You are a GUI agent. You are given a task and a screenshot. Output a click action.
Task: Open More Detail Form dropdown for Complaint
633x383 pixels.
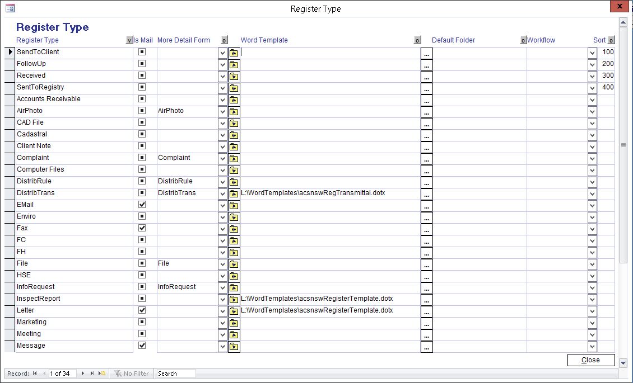coord(222,158)
